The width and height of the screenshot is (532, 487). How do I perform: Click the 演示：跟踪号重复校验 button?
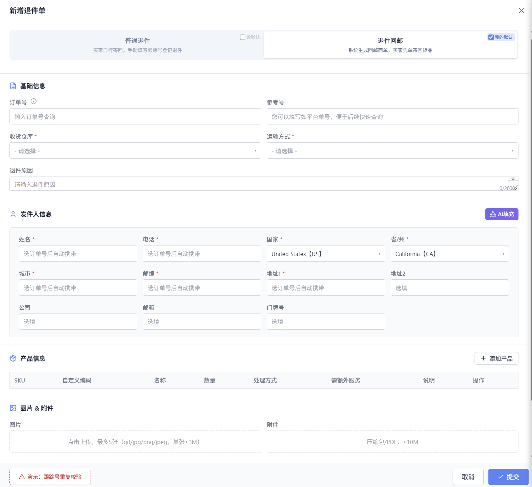50,477
